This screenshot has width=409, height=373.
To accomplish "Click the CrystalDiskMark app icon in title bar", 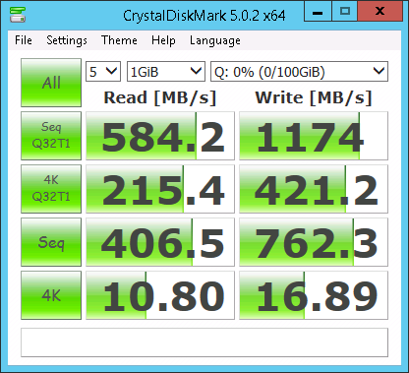I will point(18,15).
